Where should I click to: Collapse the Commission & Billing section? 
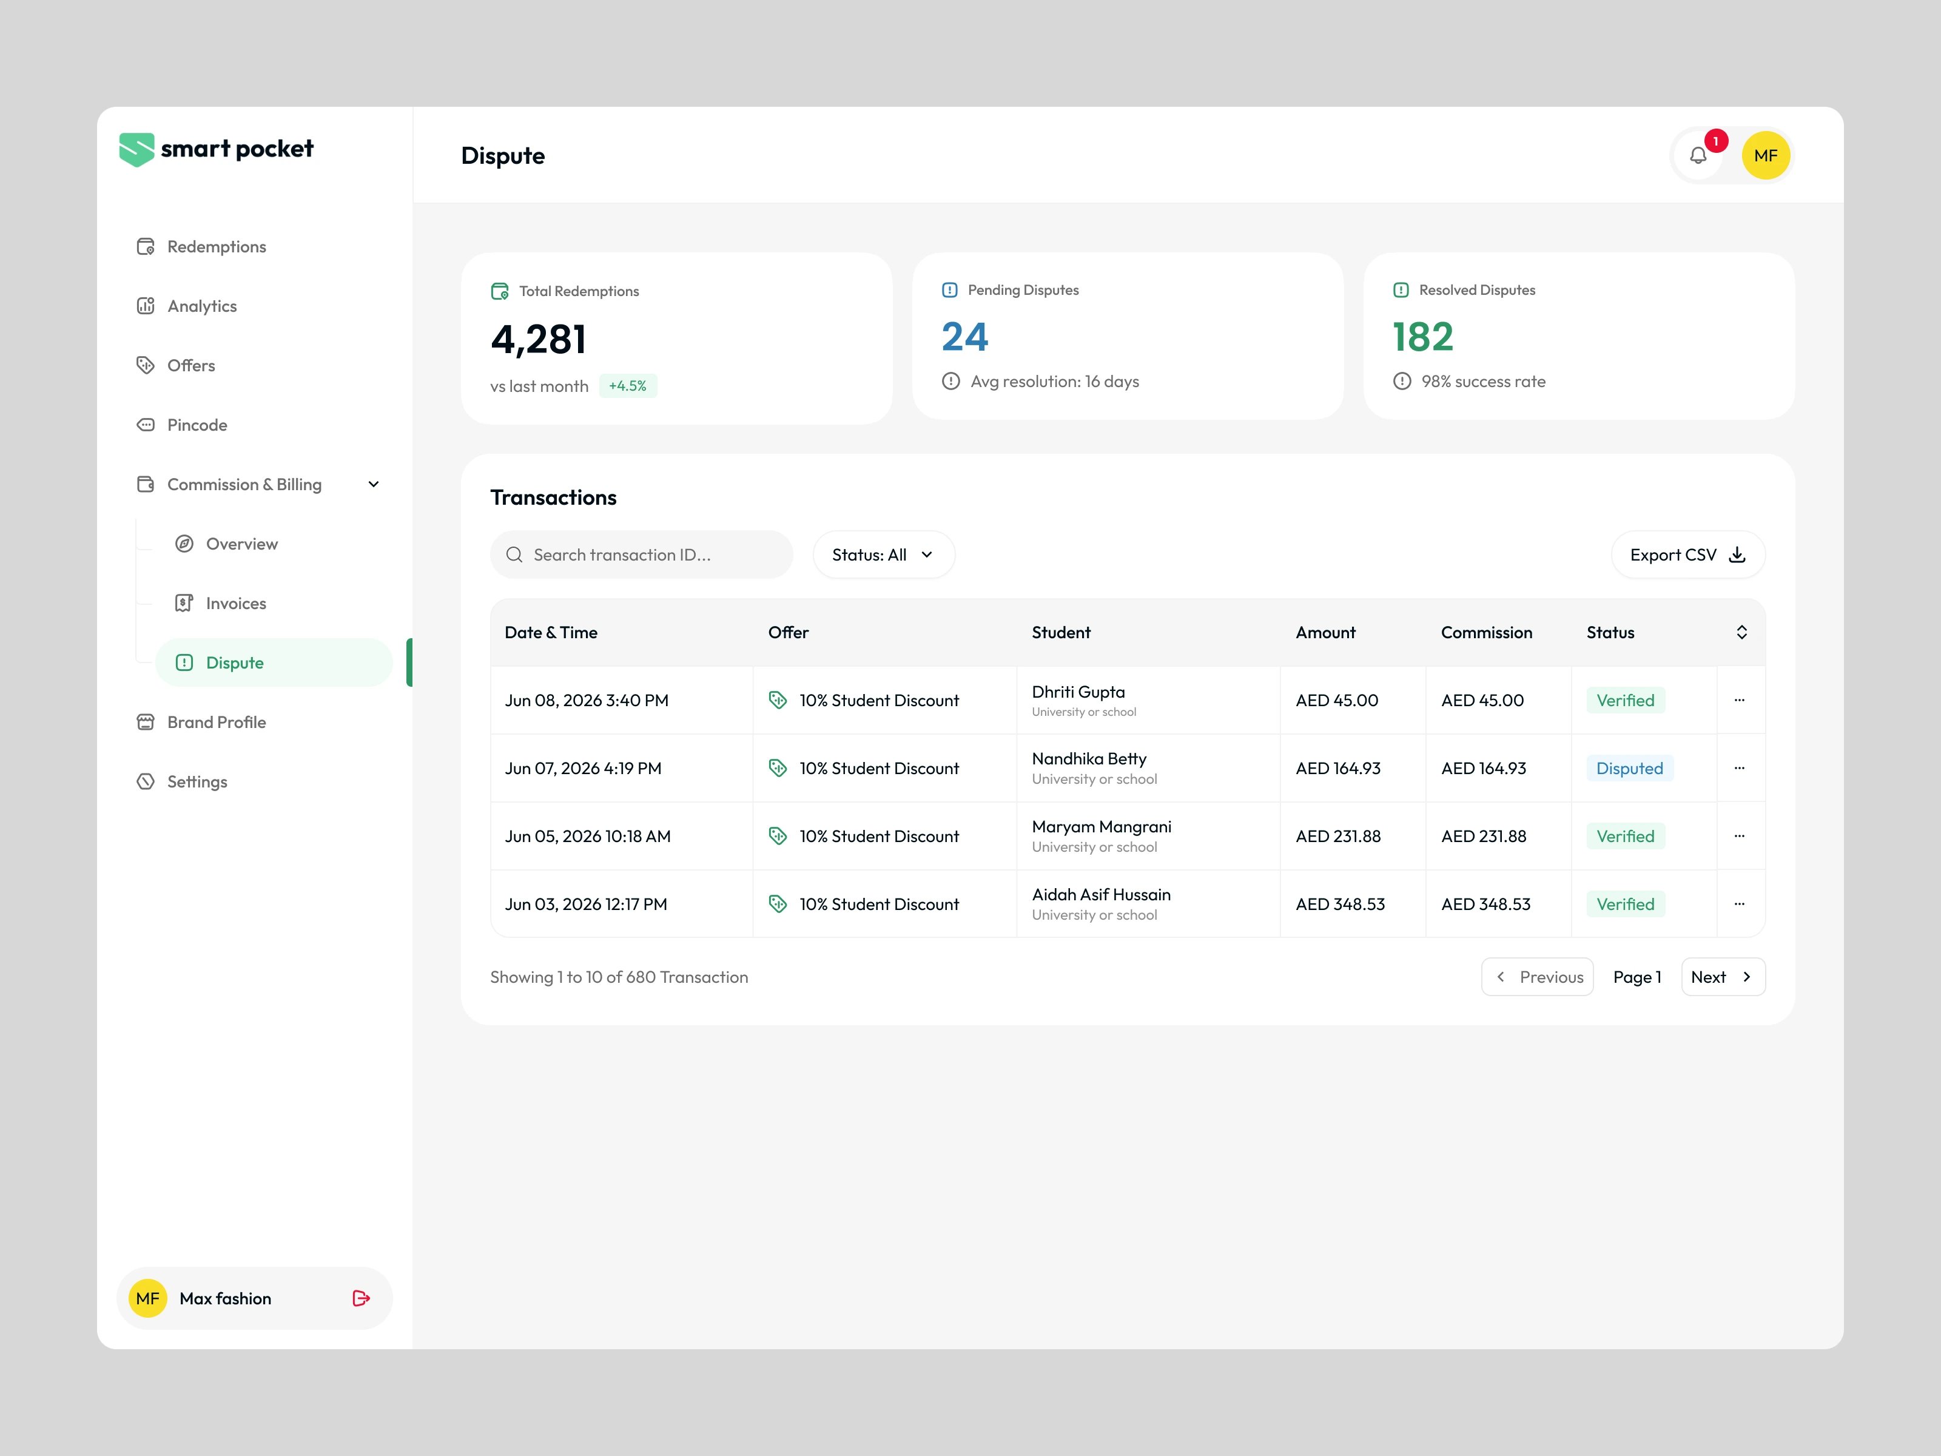(x=373, y=485)
